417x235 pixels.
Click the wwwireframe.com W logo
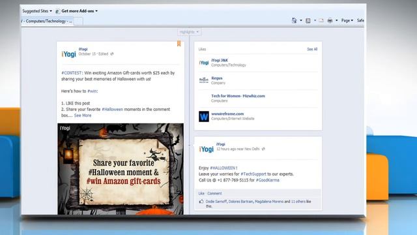[204, 116]
